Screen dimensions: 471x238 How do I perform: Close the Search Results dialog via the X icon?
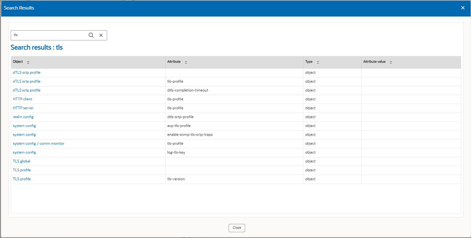pyautogui.click(x=463, y=8)
